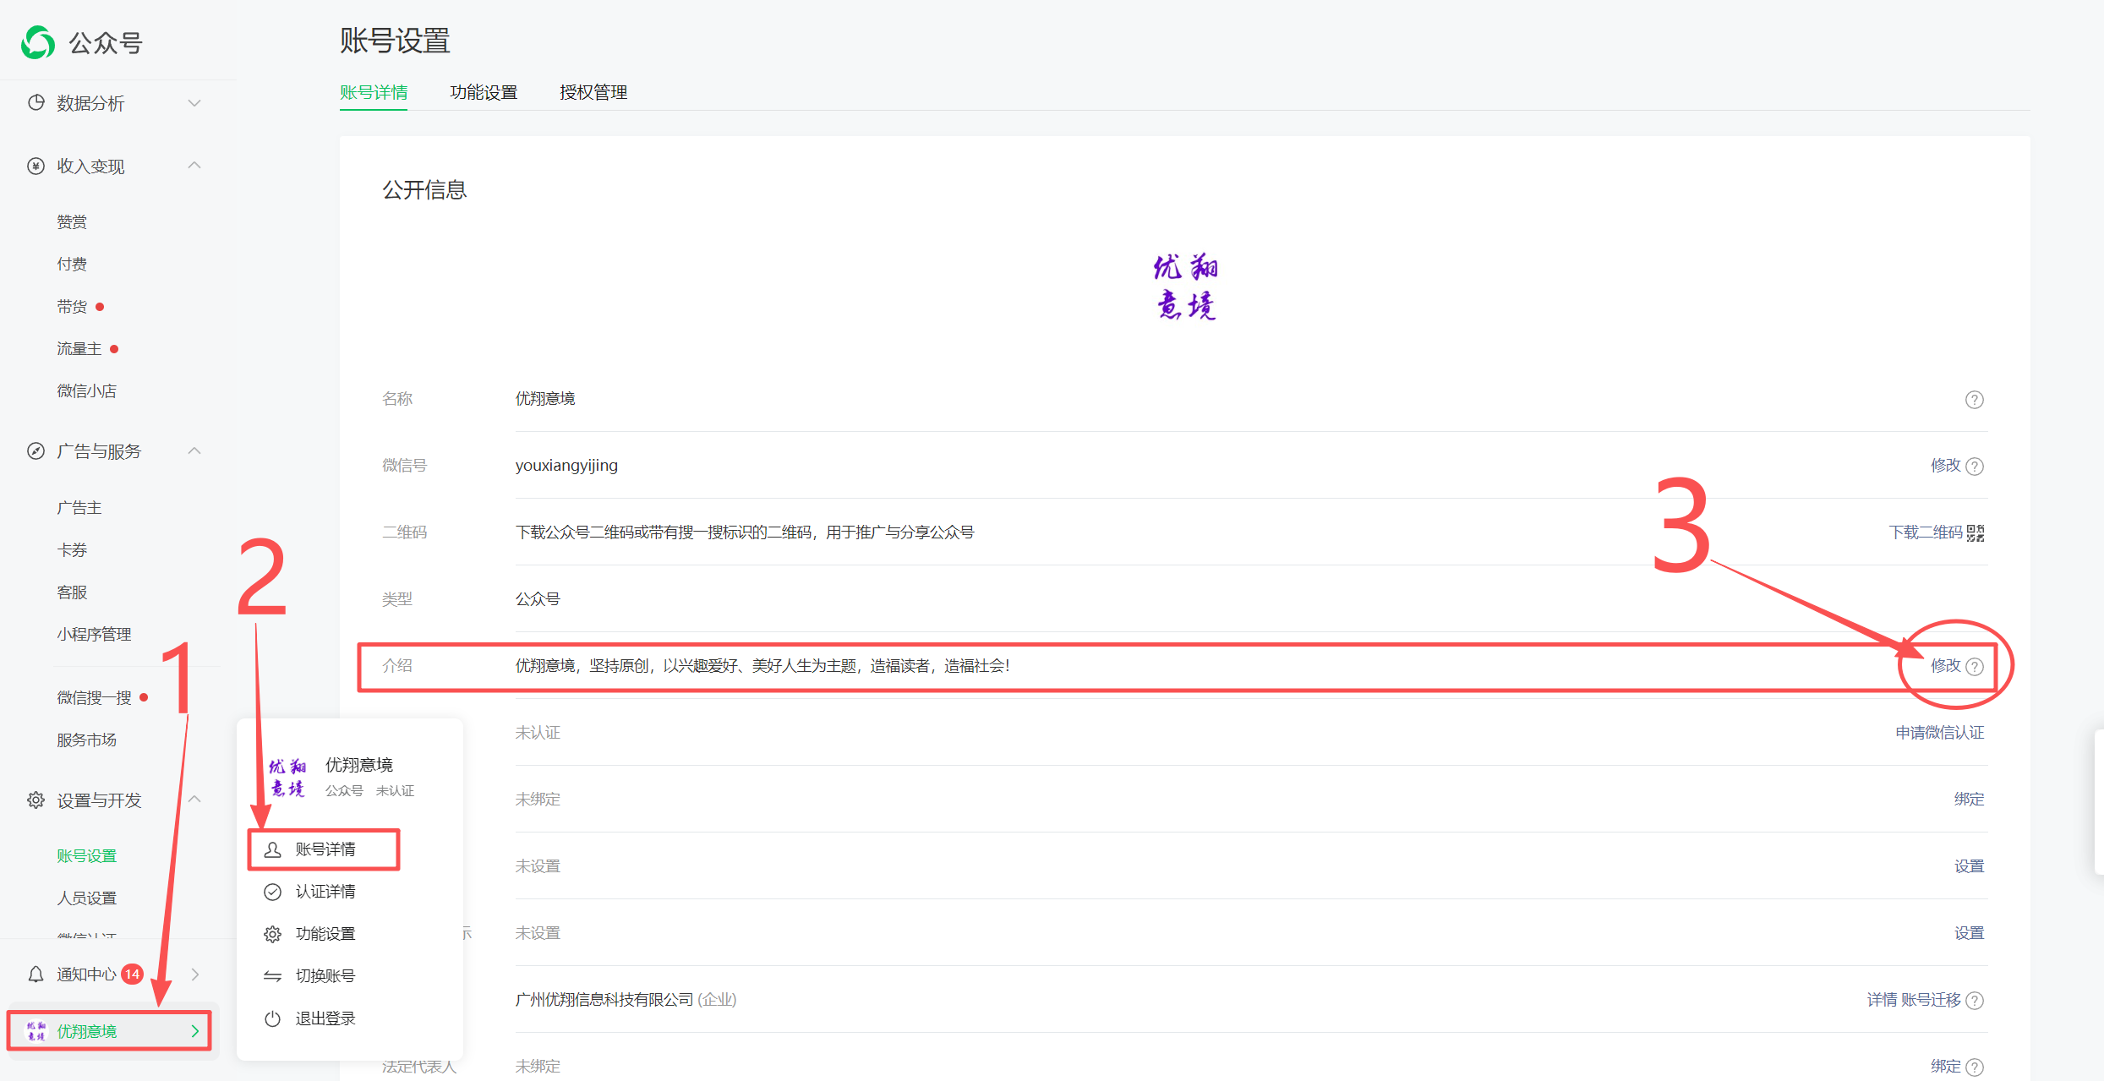Viewport: 2104px width, 1081px height.
Task: Click 退出登录 power icon in popup
Action: pos(272,1018)
